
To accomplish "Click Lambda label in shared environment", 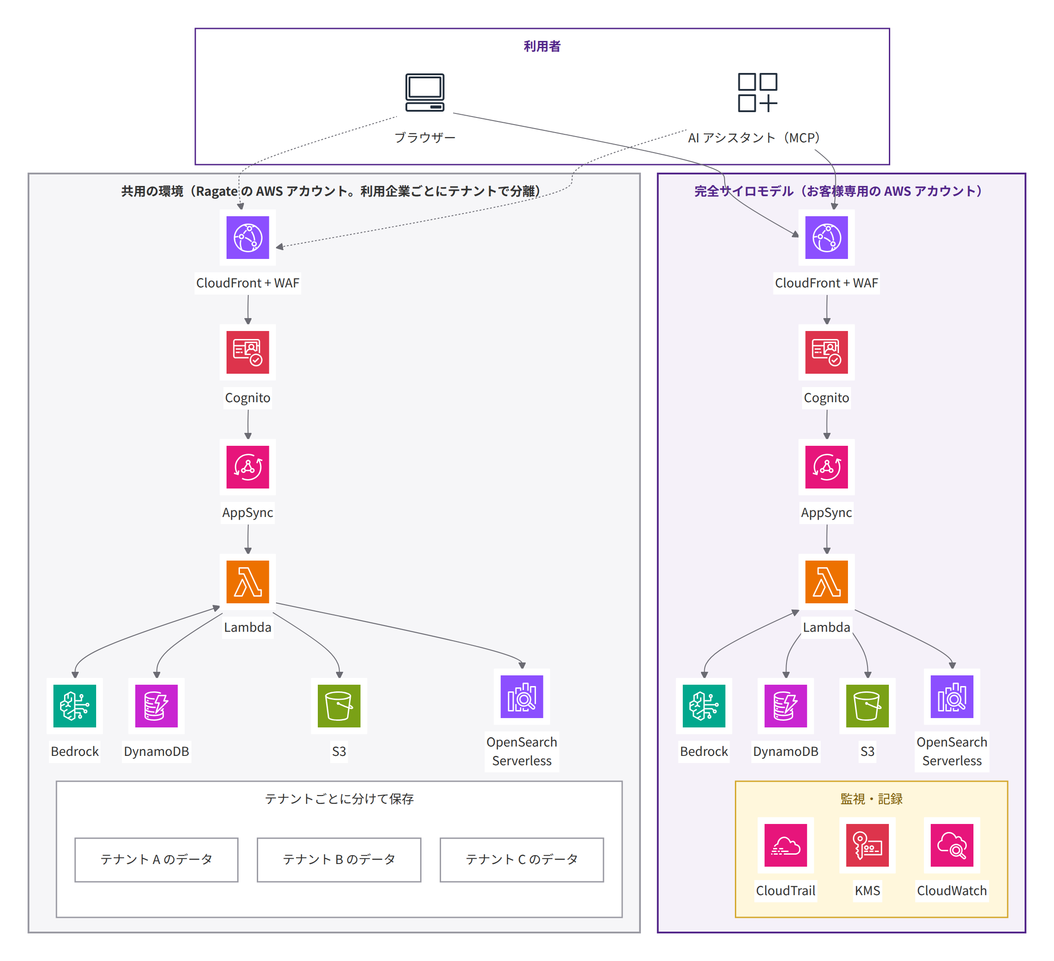I will [247, 628].
